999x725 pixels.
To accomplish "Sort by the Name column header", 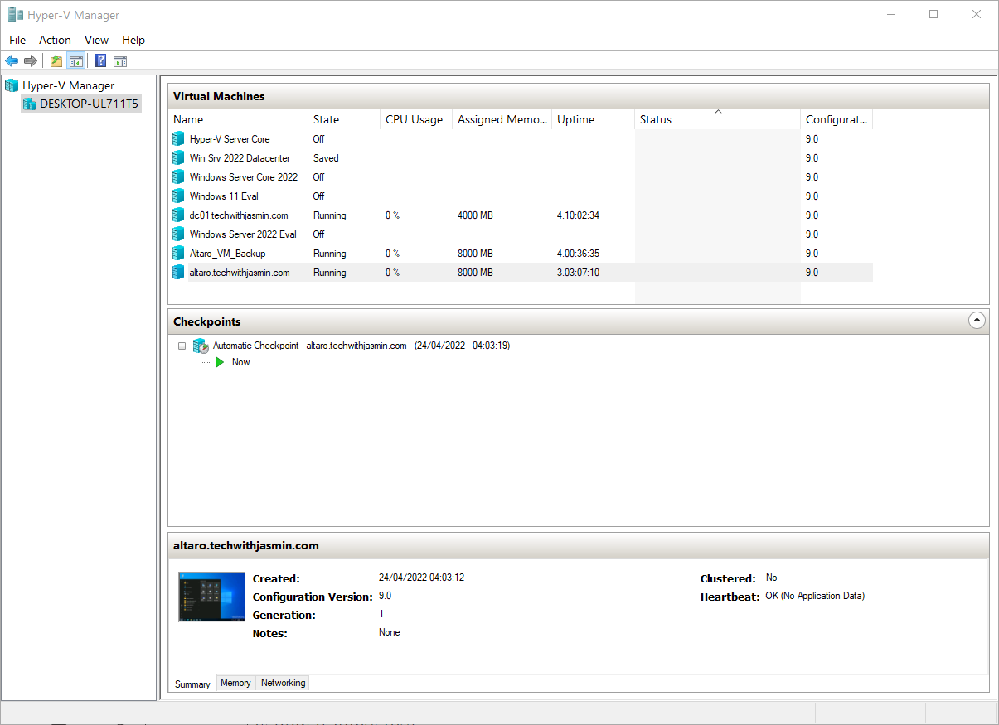I will click(238, 119).
